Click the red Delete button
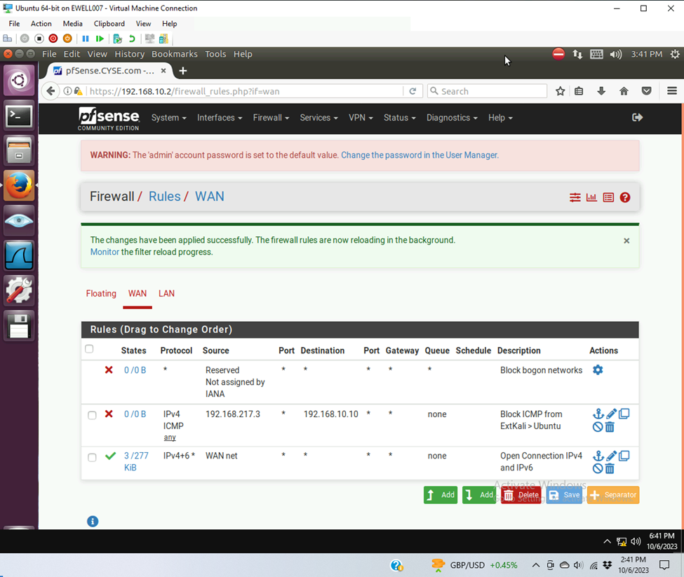 point(521,495)
